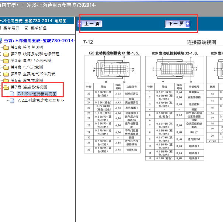Click the 厂家:S-上海通用五菱宝骏7302014 model text
Viewport: 223px width, 222px height.
click(59, 5)
